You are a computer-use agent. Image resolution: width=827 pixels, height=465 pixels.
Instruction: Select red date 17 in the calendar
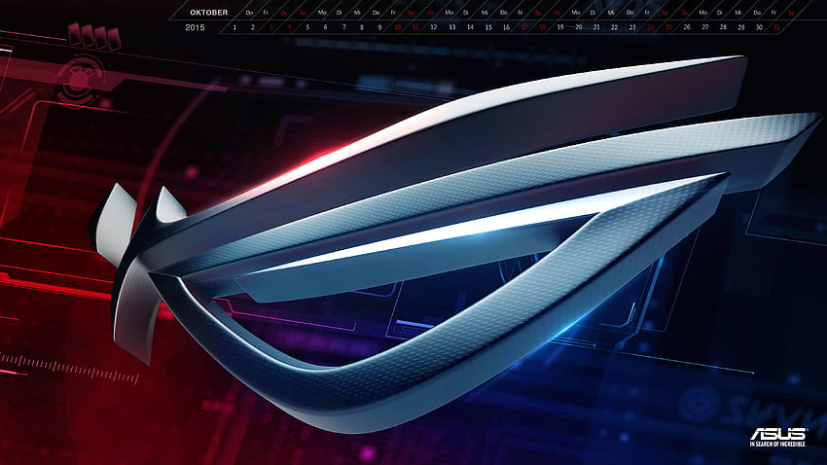[524, 27]
